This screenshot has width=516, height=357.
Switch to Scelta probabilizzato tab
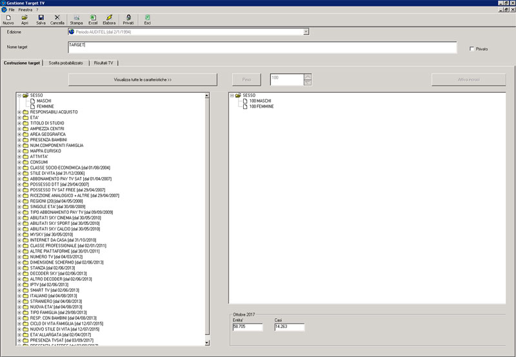[65, 63]
